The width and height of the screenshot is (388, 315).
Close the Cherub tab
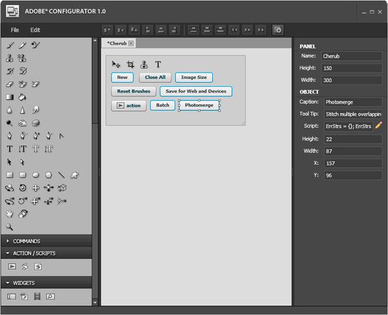(131, 43)
